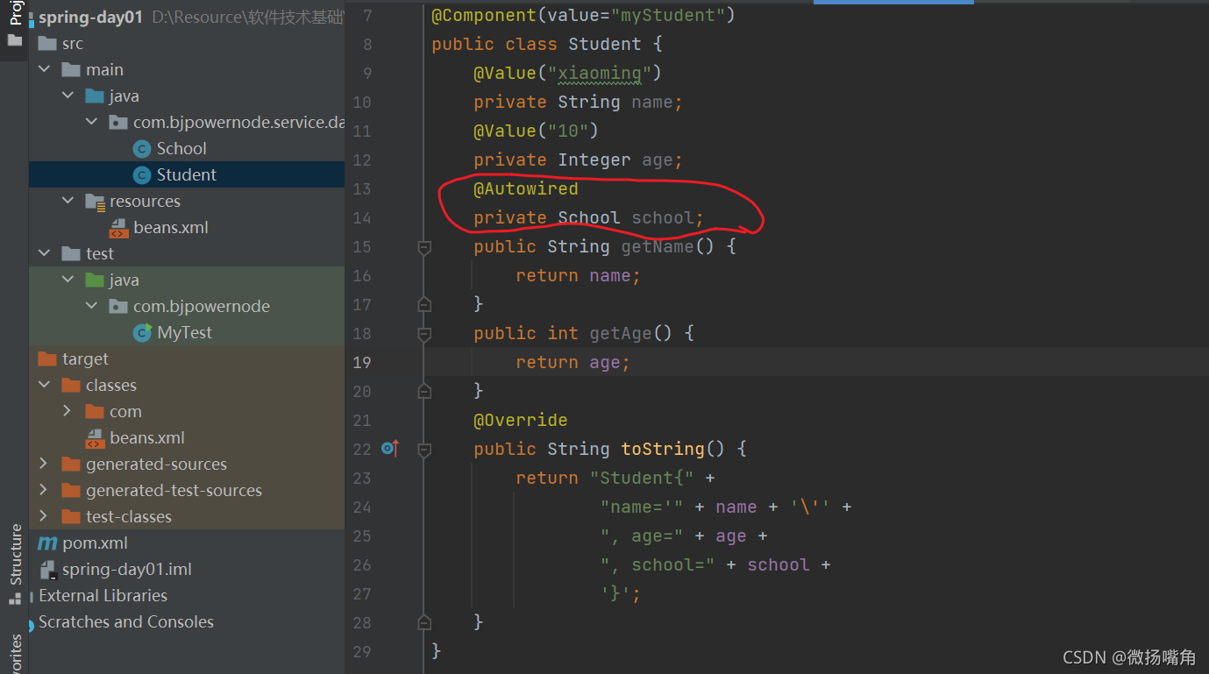
Task: Click the Student class icon in tree
Action: tap(142, 175)
